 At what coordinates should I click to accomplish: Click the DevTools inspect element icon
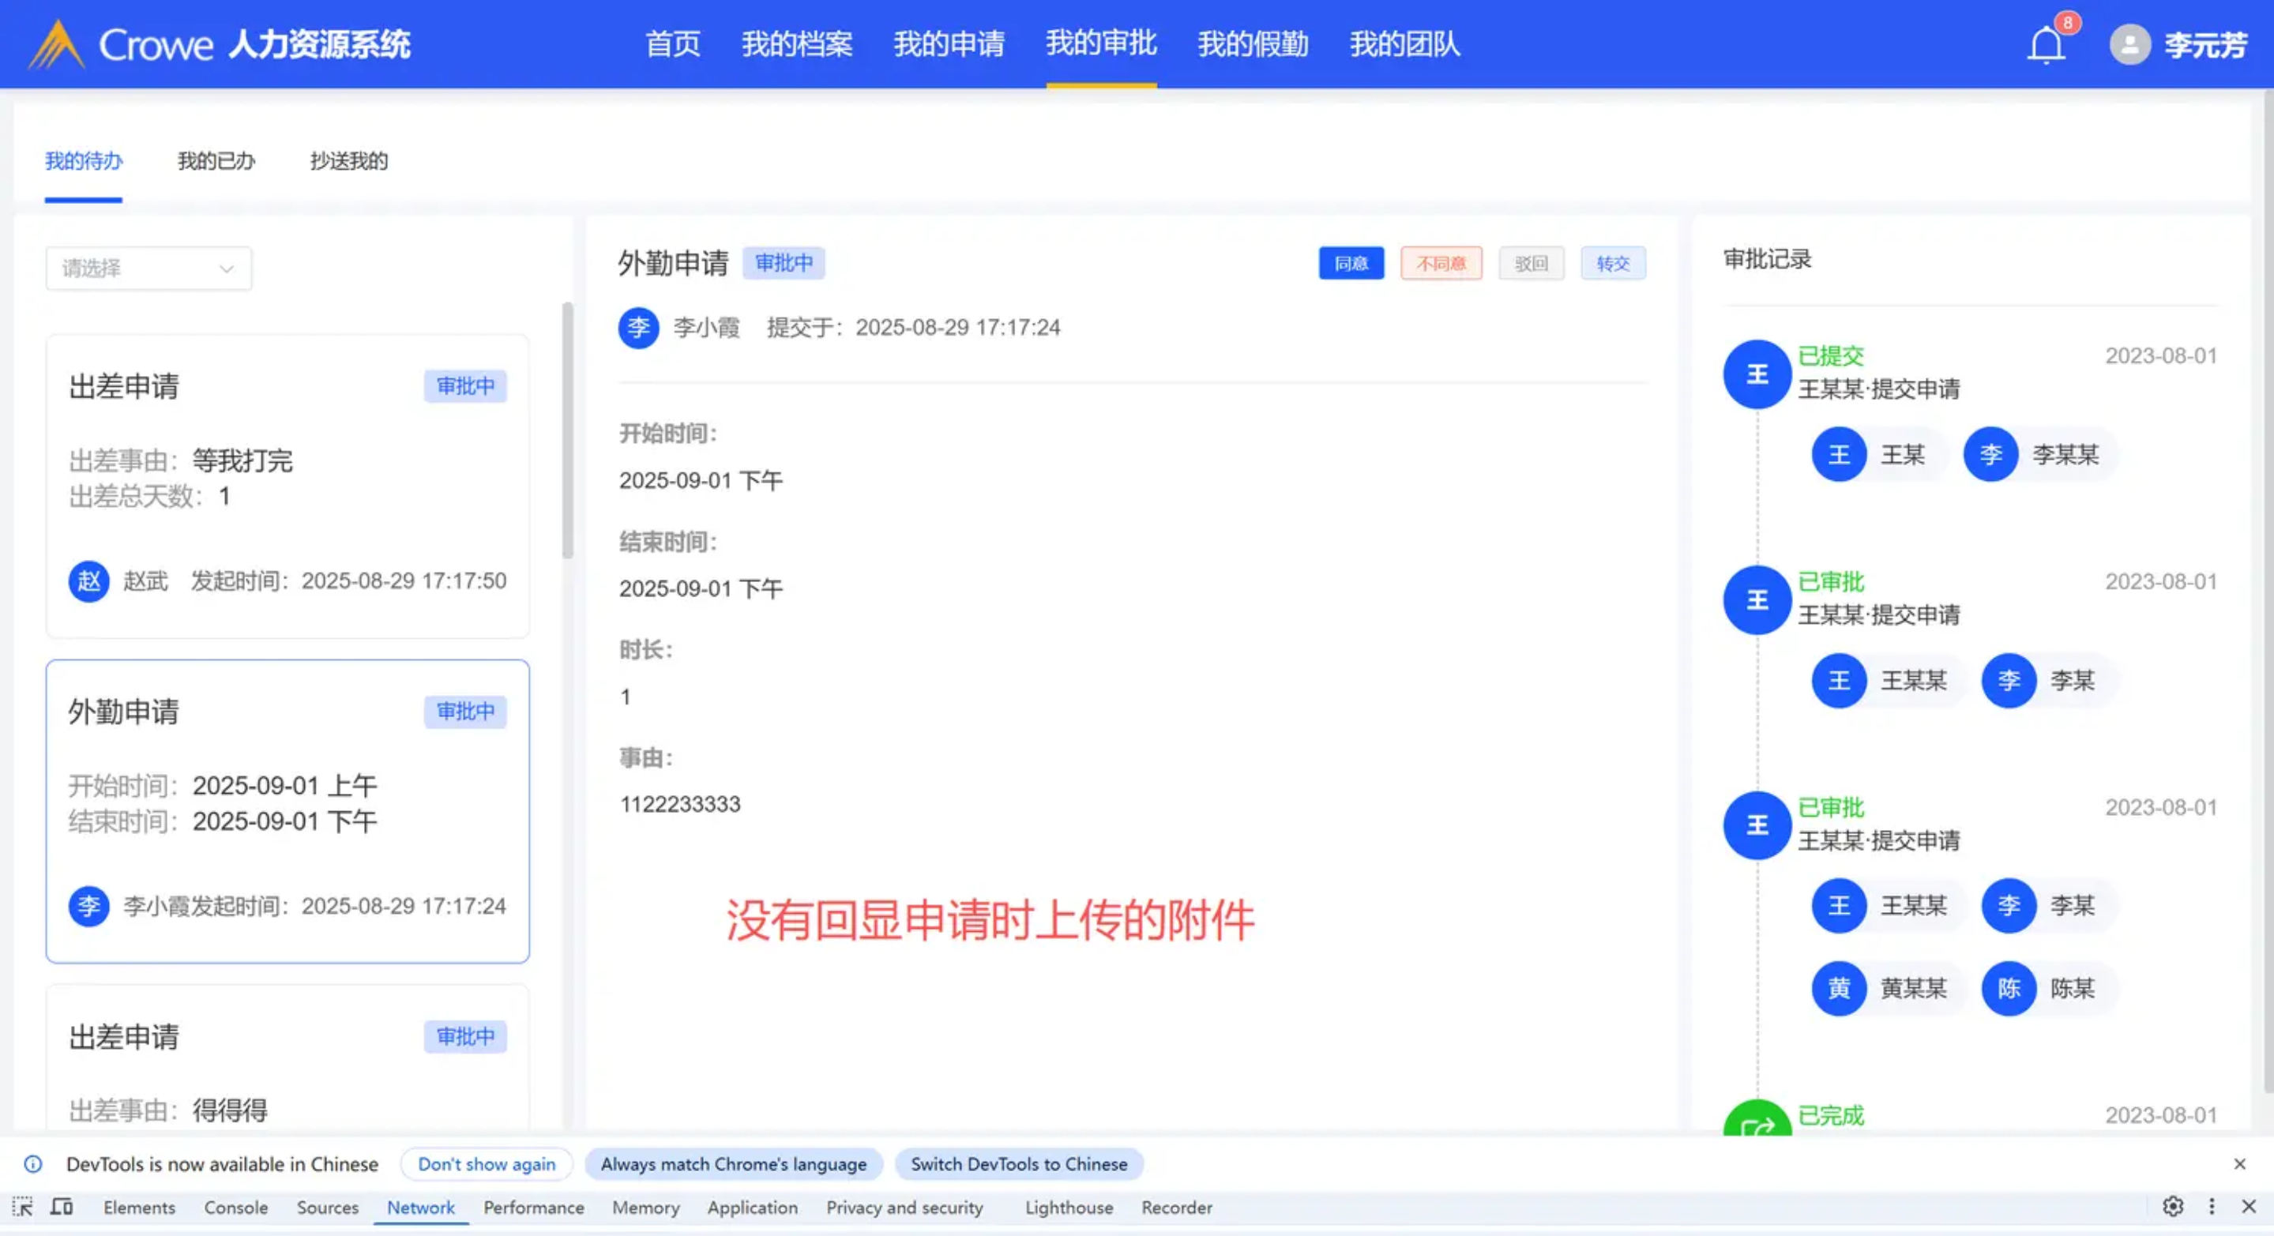(22, 1207)
